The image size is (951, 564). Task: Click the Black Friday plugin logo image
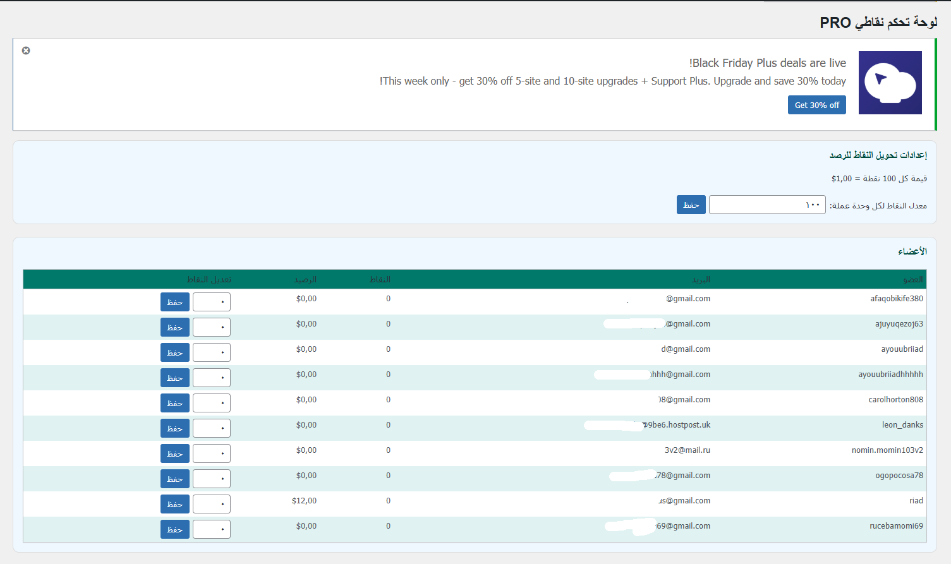click(x=890, y=83)
